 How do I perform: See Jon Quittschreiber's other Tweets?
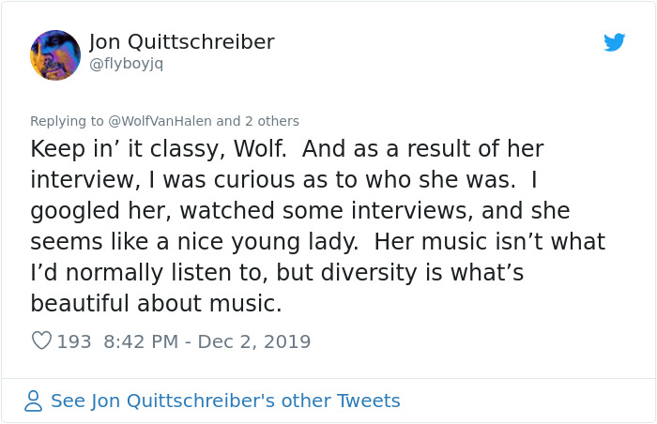coord(225,401)
